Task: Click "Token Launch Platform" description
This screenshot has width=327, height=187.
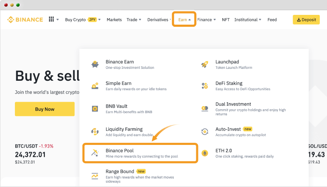Action: pyautogui.click(x=234, y=68)
